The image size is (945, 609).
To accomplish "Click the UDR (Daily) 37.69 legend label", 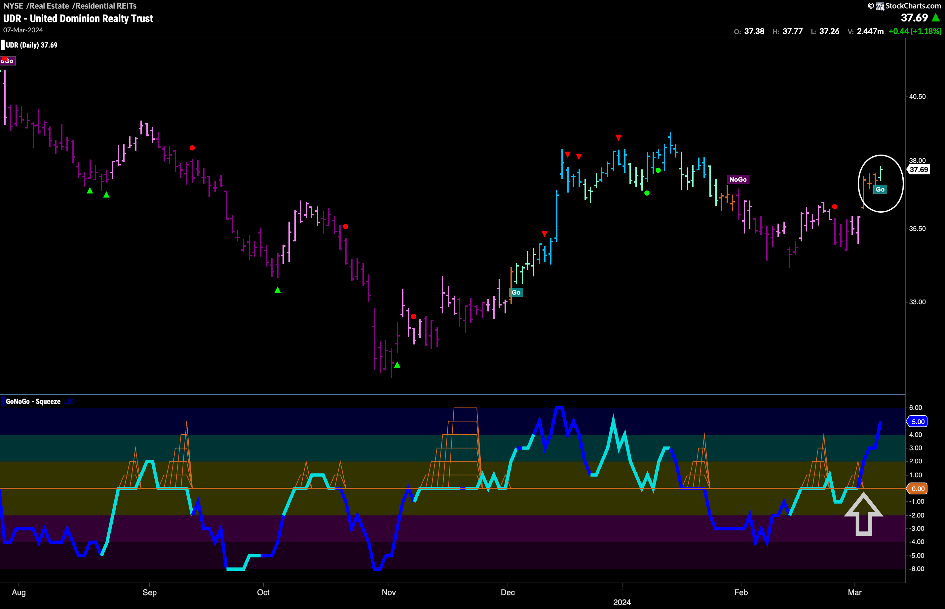I will 32,45.
